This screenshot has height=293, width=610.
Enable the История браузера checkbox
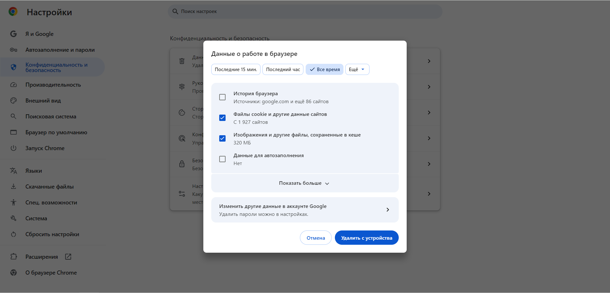tap(222, 97)
